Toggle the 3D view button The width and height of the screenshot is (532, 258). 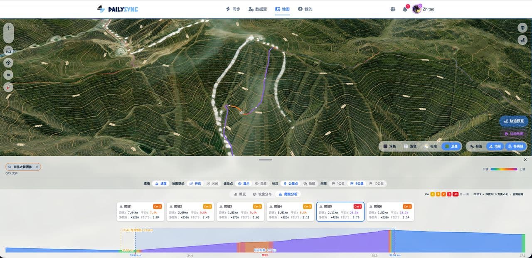(x=8, y=75)
